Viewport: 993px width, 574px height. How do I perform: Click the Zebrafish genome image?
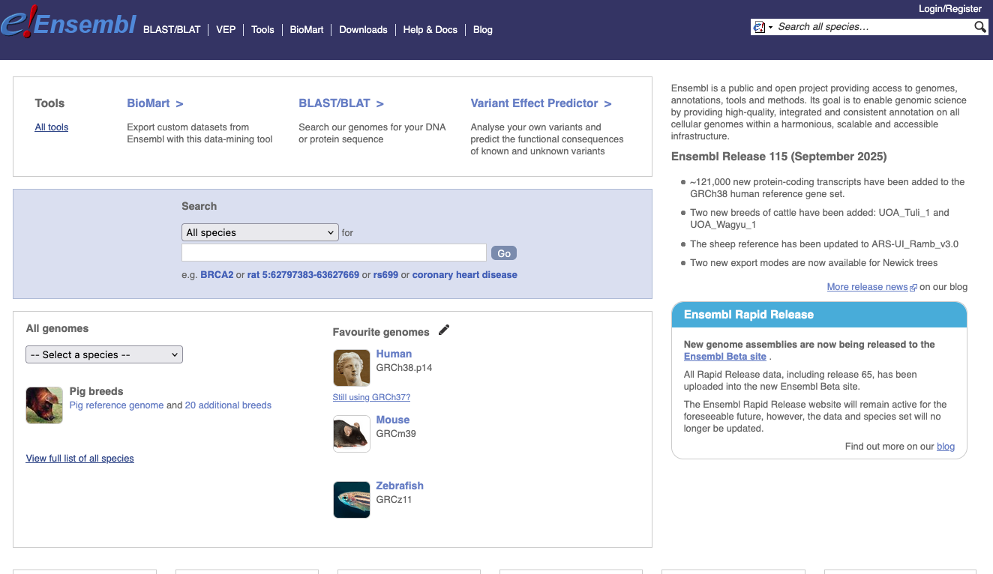(x=352, y=500)
